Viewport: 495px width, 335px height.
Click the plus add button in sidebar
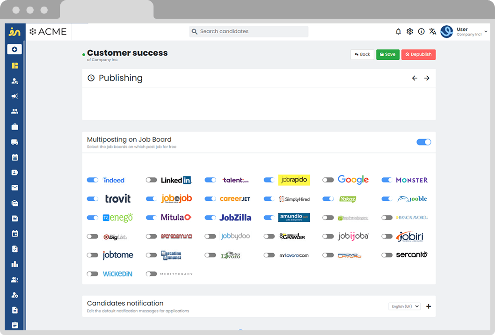click(15, 49)
